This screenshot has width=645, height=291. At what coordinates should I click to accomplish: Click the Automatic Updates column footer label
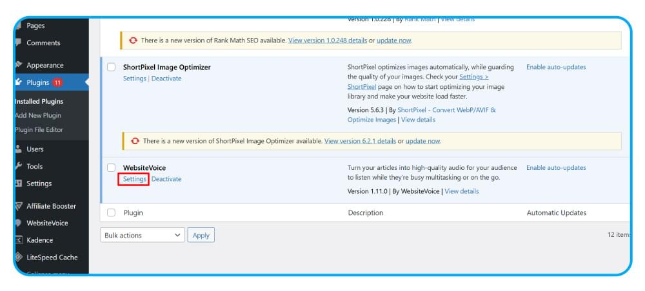556,212
